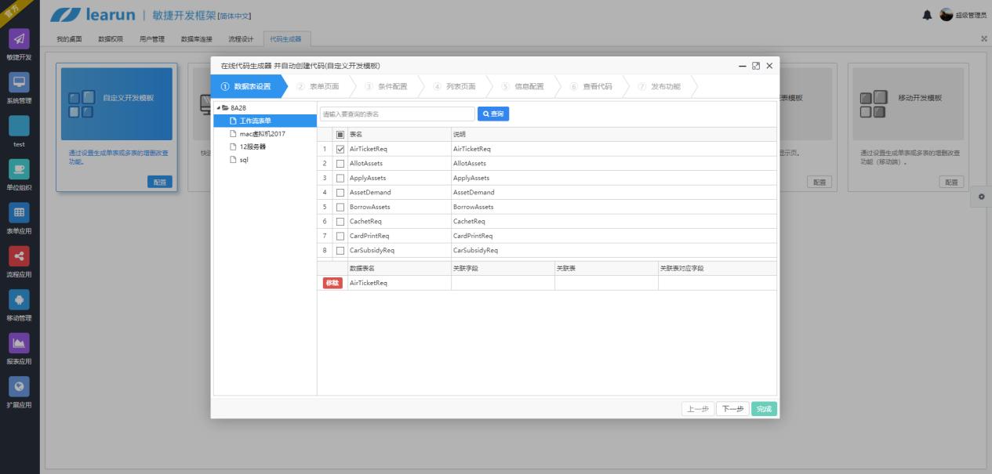Collapse the 8A28 tree node
Screen dimensions: 992x474
[218, 107]
